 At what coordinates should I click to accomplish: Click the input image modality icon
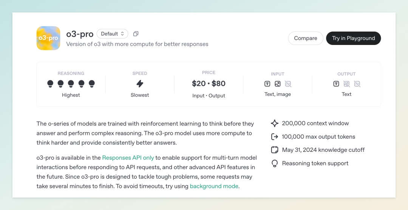(278, 84)
